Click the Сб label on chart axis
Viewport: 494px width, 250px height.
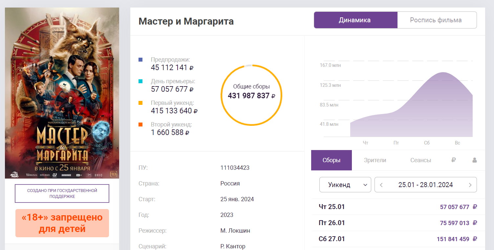pyautogui.click(x=427, y=143)
